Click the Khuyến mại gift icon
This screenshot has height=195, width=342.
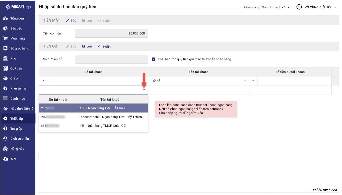pos(5,88)
